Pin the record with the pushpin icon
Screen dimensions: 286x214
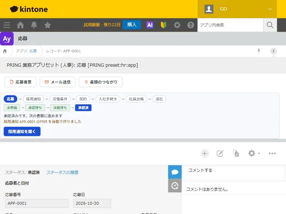[x=258, y=51]
